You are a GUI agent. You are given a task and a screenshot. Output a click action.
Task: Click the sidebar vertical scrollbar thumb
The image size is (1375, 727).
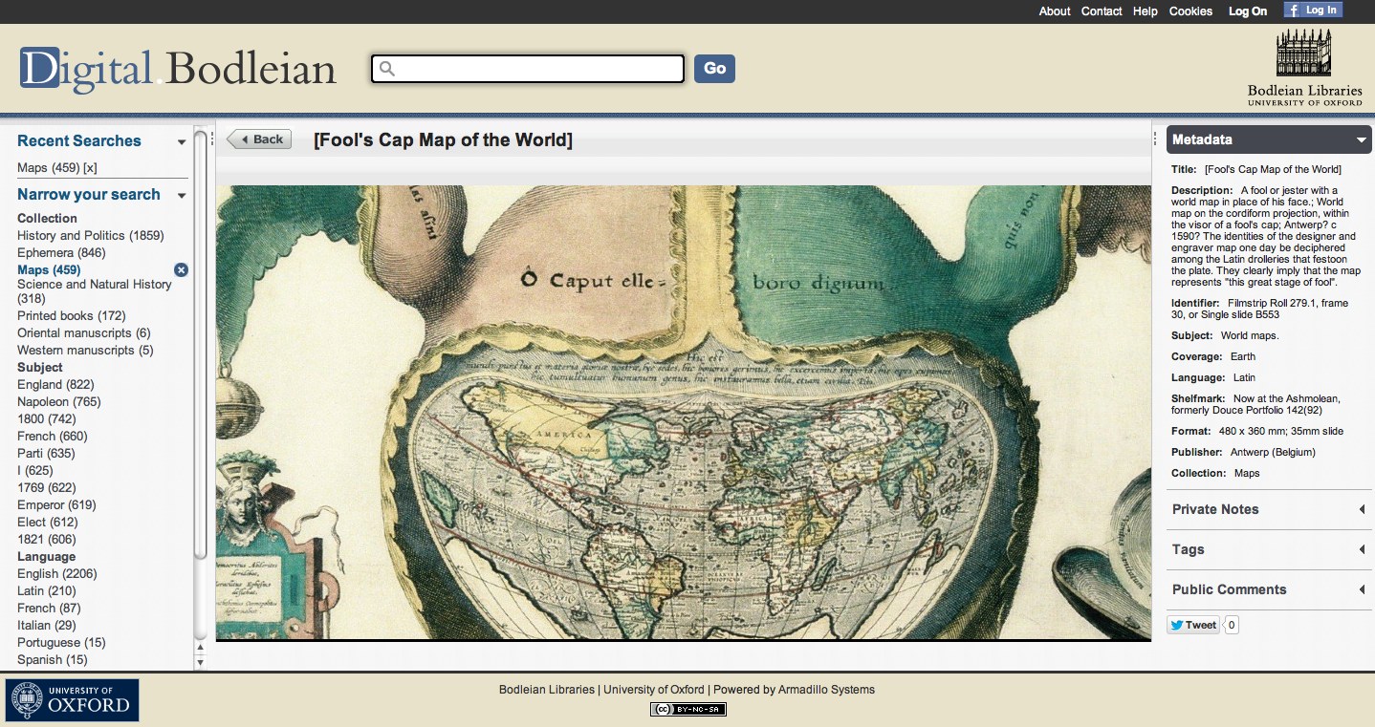coord(200,344)
